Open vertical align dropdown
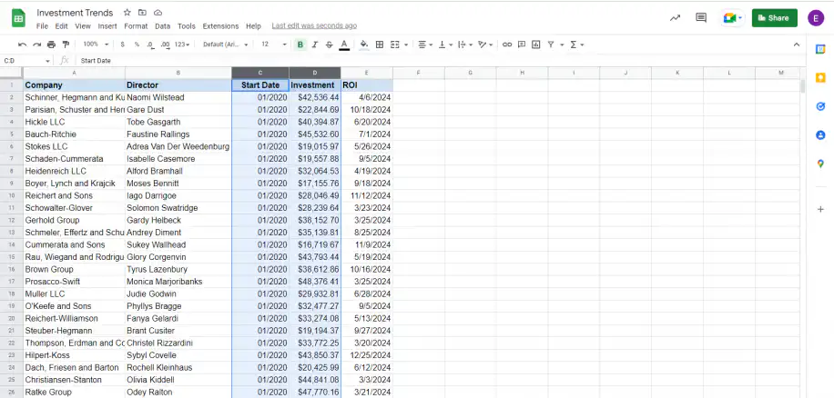The image size is (834, 398). [x=444, y=45]
